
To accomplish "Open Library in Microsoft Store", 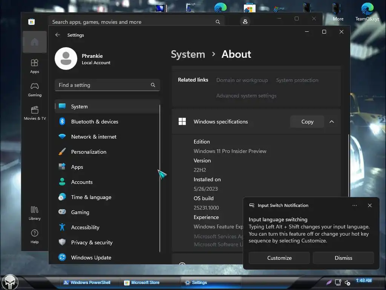I will click(x=34, y=213).
